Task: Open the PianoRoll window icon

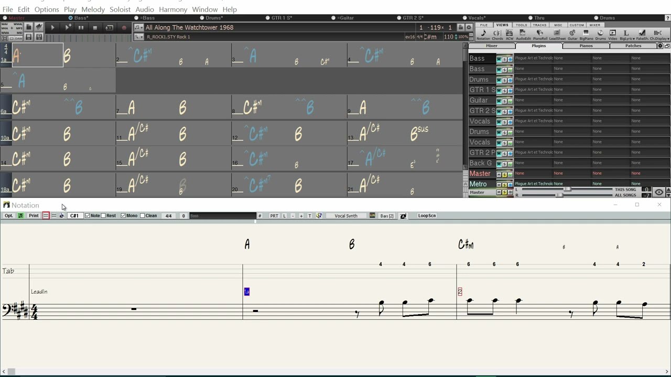Action: (540, 35)
